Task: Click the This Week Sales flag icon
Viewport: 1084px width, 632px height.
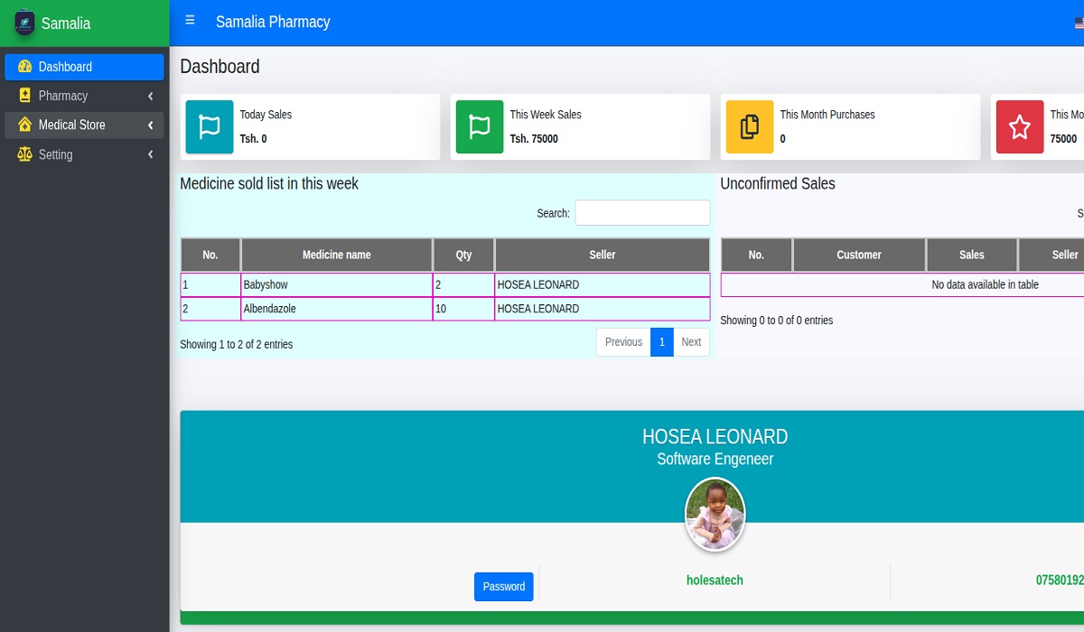Action: click(x=480, y=127)
